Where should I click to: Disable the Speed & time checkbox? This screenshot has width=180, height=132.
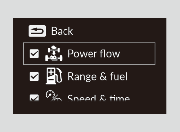pos(34,98)
